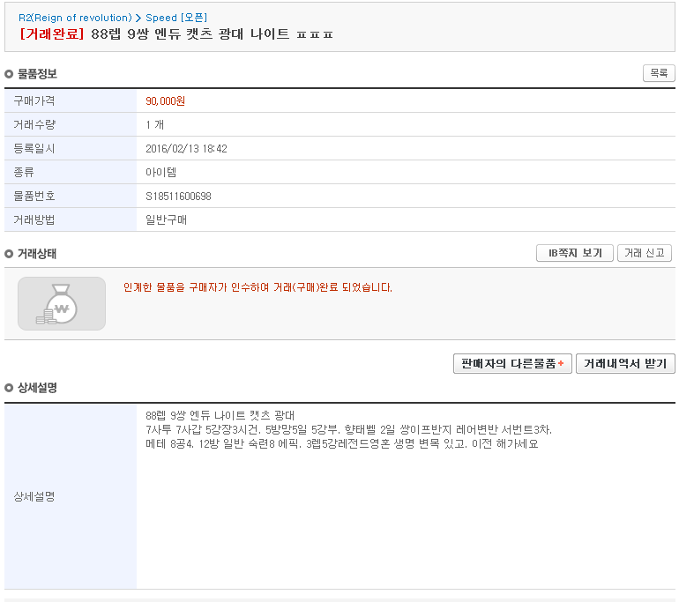Select the item number S18511600698
This screenshot has width=679, height=602.
click(178, 197)
